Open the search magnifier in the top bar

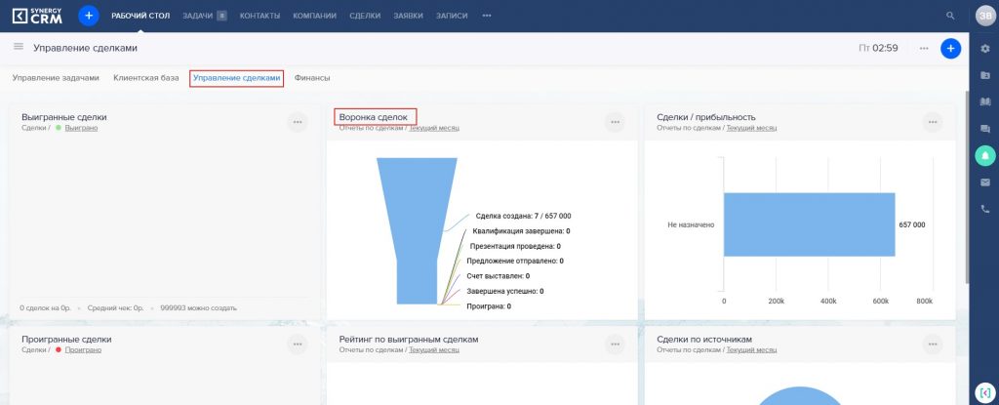coord(950,16)
